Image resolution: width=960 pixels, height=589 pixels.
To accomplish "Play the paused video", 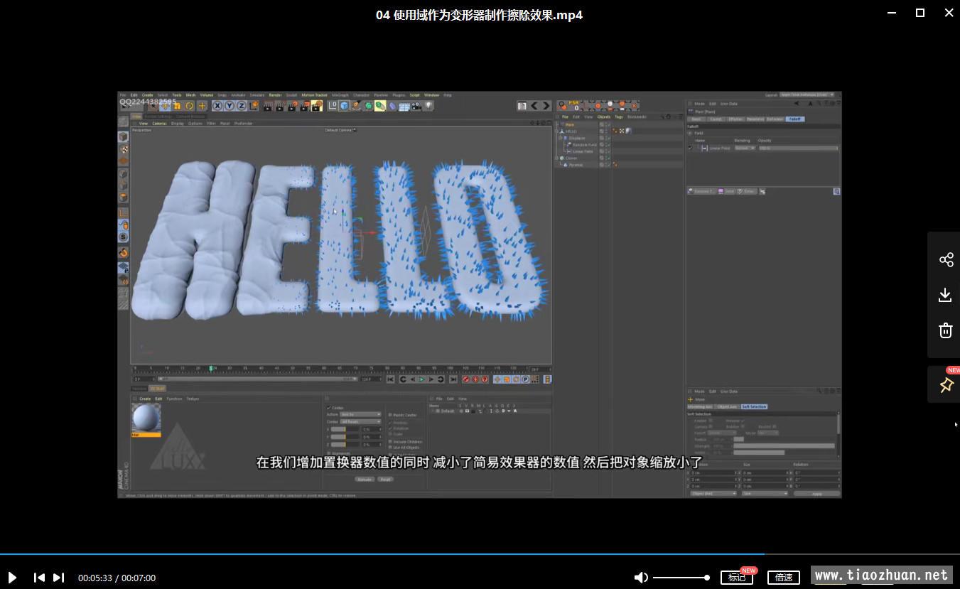I will pyautogui.click(x=12, y=578).
